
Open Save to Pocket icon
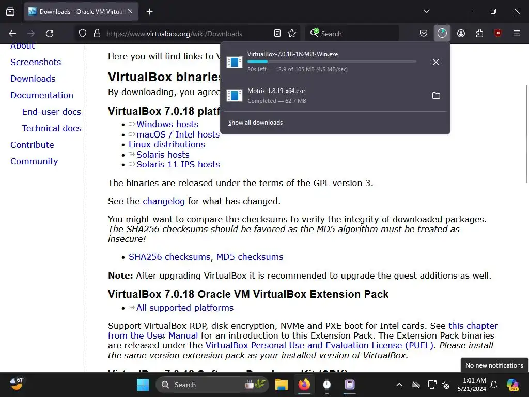pos(424,34)
